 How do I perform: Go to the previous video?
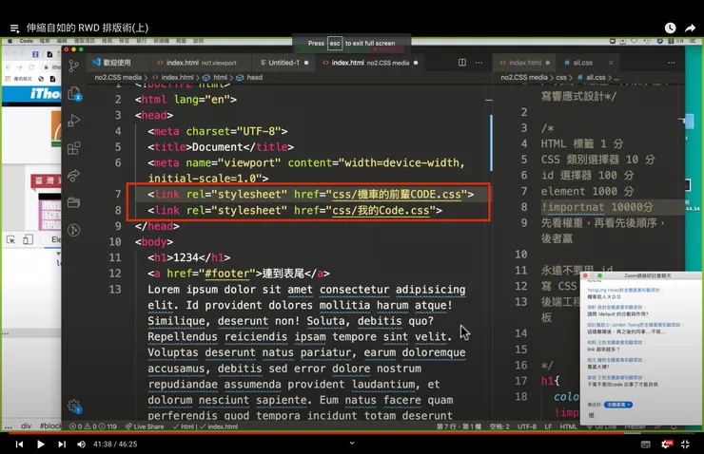19,445
